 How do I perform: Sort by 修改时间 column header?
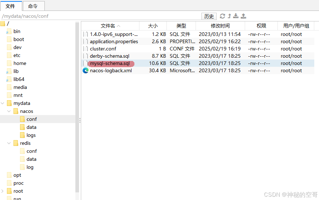pos(220,26)
